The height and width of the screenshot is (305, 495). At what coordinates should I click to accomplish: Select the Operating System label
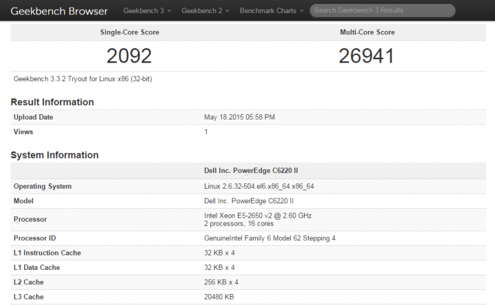click(43, 186)
